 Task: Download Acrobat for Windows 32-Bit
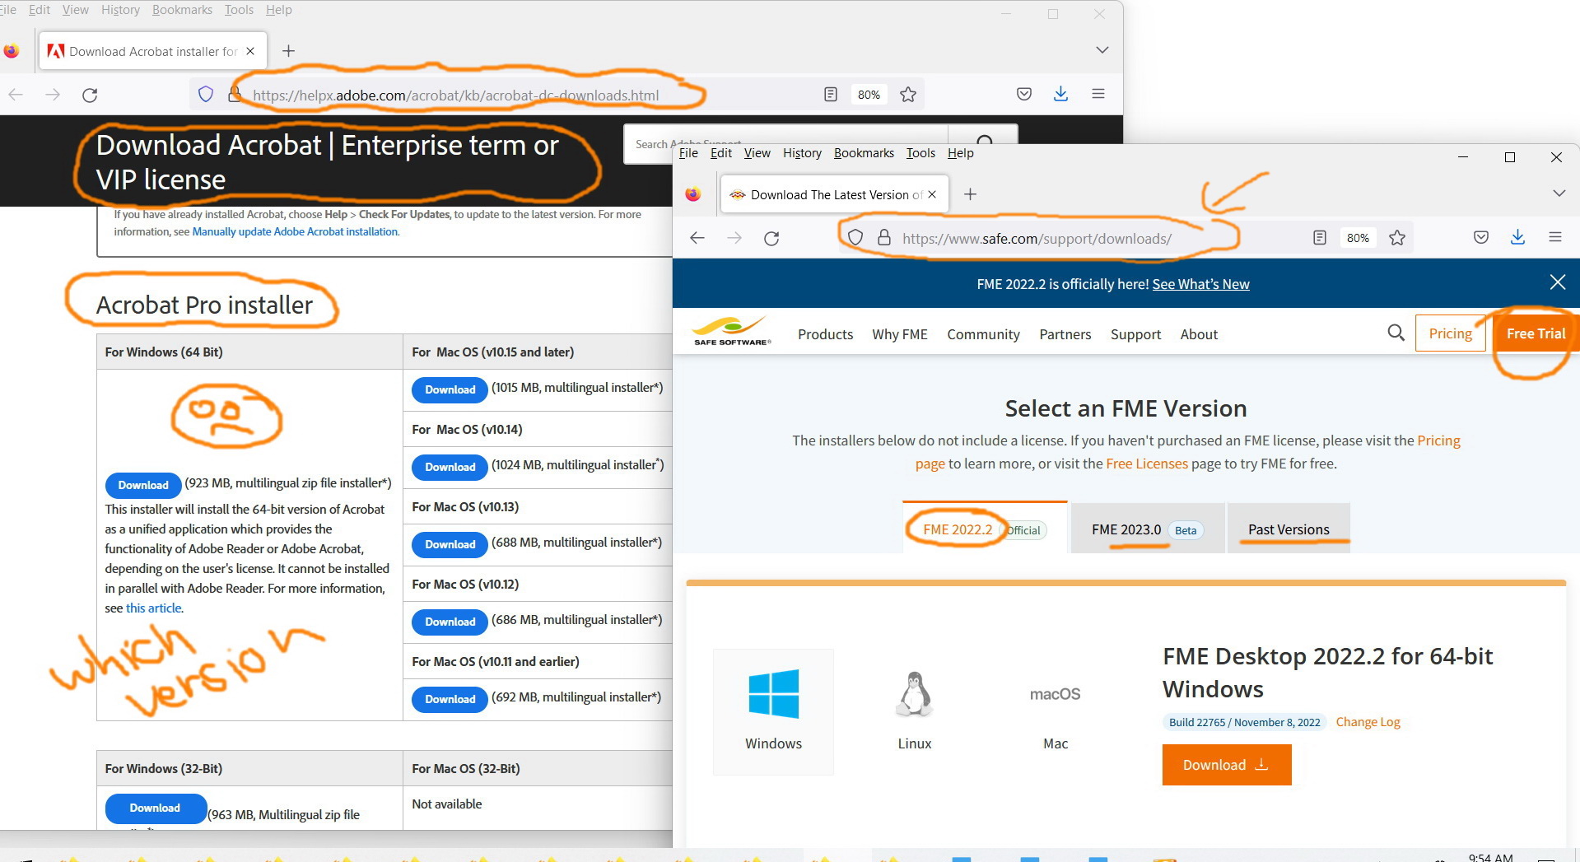click(155, 808)
